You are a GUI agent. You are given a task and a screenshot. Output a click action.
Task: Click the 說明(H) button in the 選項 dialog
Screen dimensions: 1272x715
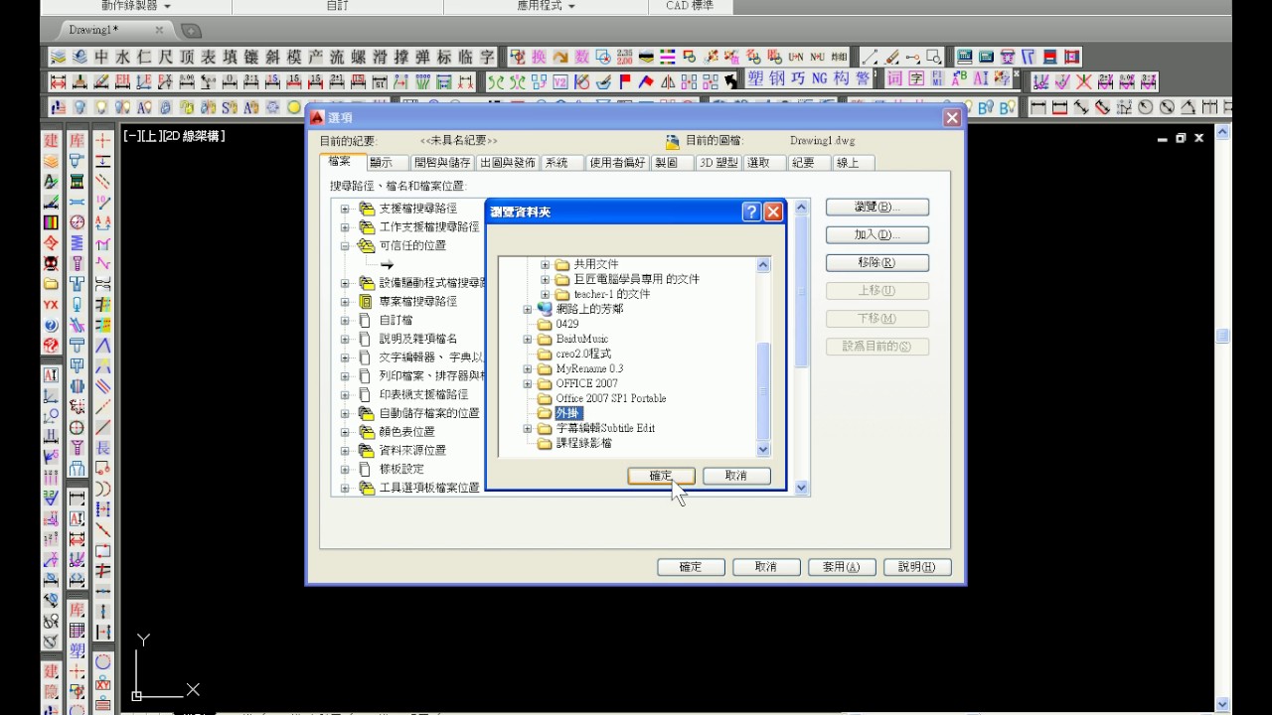pos(917,567)
